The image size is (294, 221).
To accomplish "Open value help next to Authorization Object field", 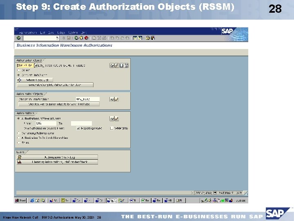I will point(36,65).
